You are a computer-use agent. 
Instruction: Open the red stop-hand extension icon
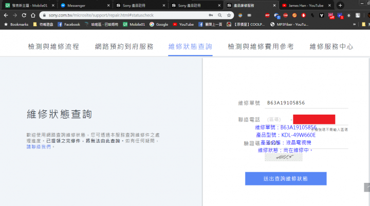pos(304,15)
